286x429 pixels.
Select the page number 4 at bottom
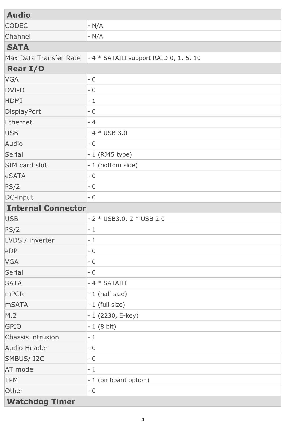143,419
